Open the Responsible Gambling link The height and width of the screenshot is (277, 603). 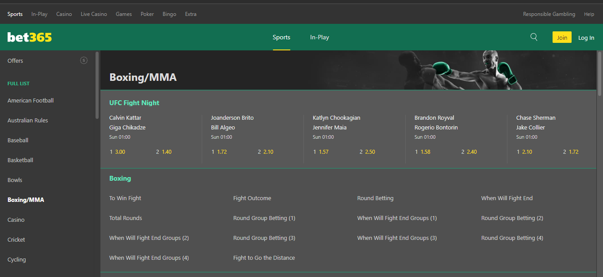click(549, 14)
